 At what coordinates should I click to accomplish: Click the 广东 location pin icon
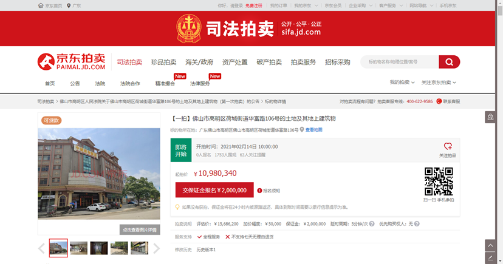(x=69, y=5)
